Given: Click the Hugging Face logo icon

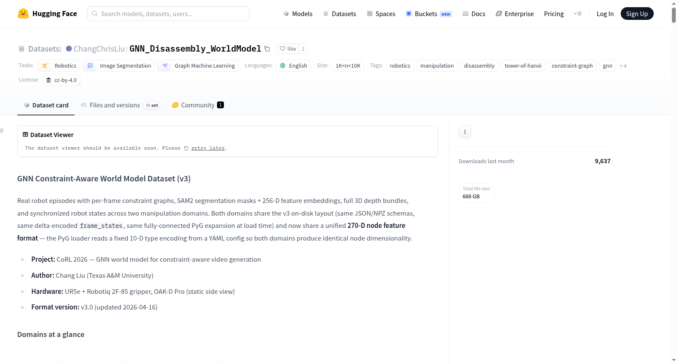Looking at the screenshot, I should (x=23, y=14).
